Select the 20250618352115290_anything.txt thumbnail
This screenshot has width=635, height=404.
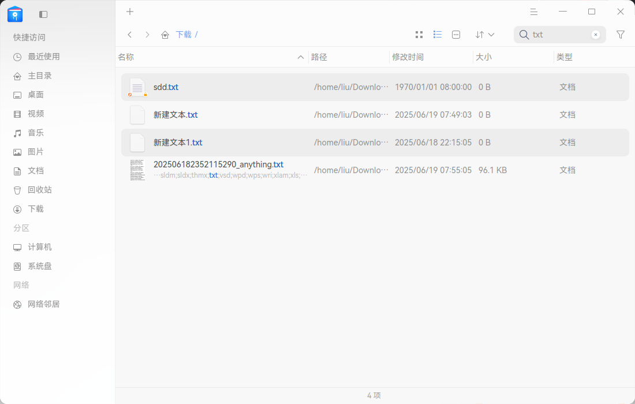click(x=137, y=170)
